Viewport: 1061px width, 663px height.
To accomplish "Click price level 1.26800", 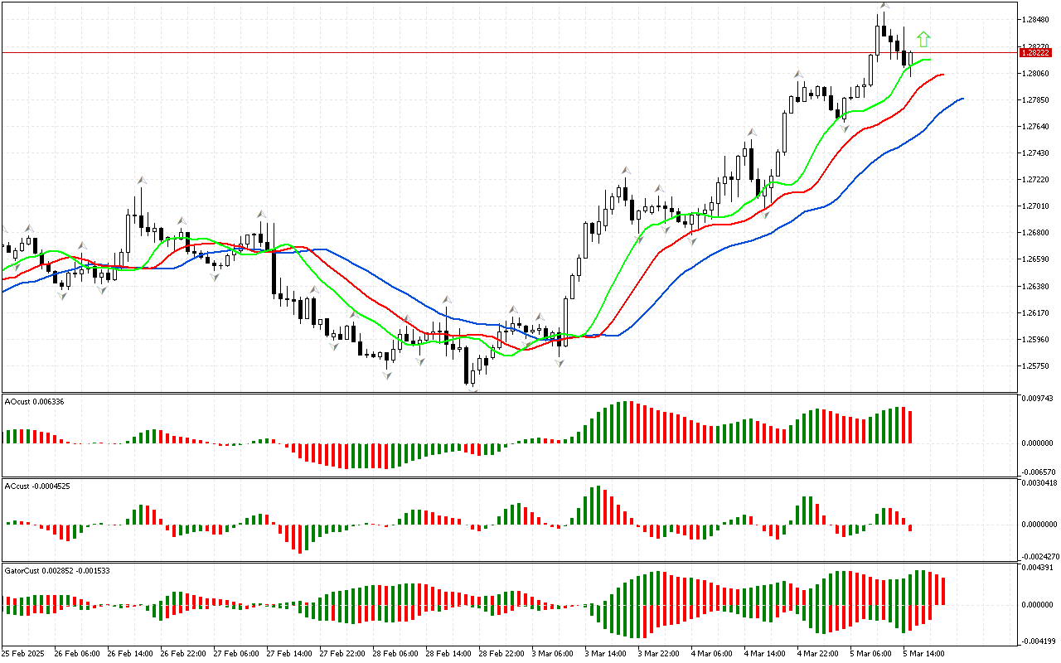I will [1037, 233].
